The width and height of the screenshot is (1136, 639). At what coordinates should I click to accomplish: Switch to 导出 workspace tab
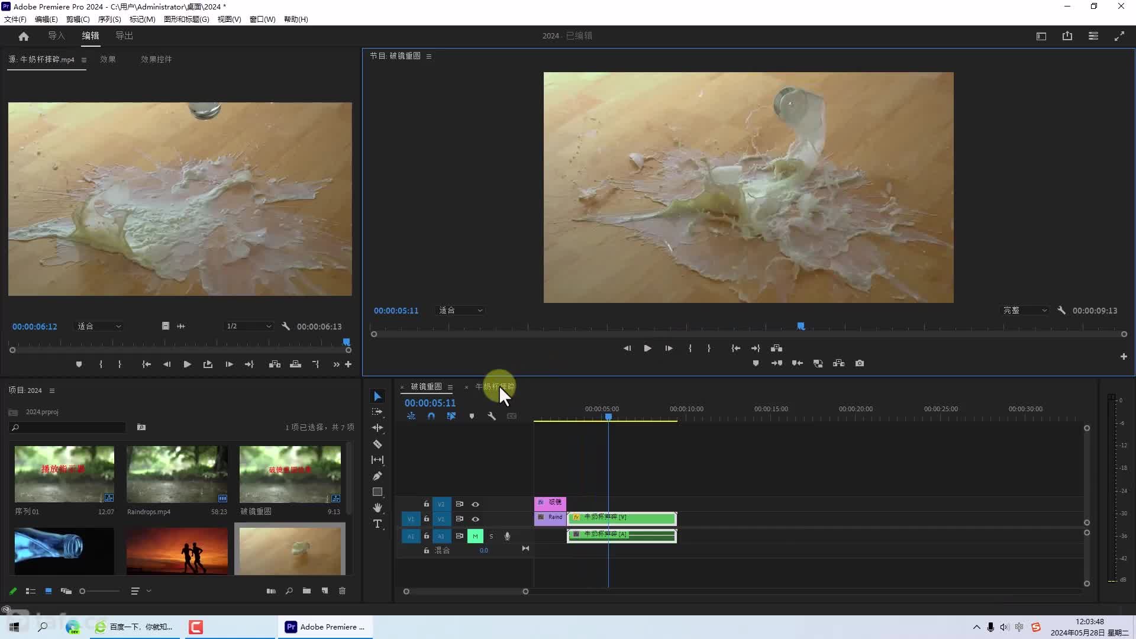[x=124, y=35]
